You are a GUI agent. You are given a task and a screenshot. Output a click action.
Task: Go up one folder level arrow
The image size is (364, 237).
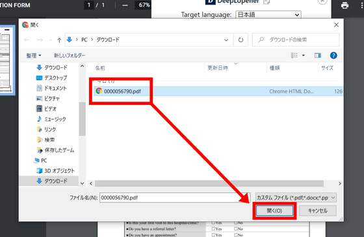point(59,40)
